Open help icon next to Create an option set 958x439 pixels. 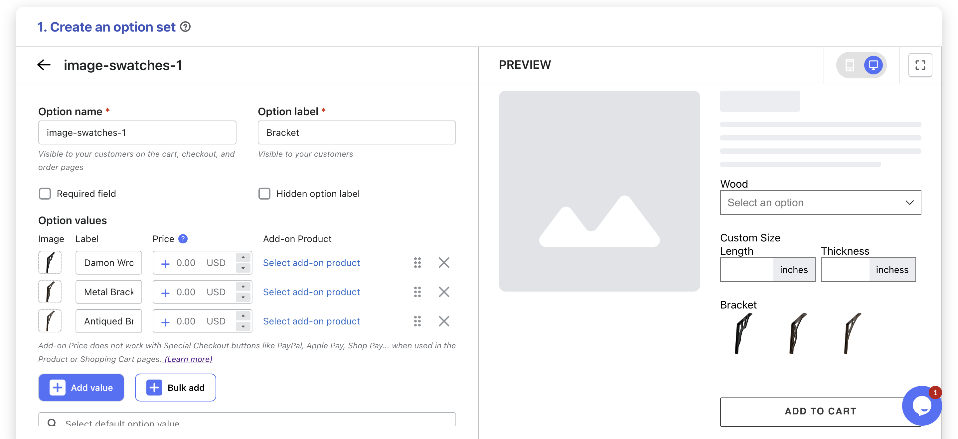coord(185,27)
